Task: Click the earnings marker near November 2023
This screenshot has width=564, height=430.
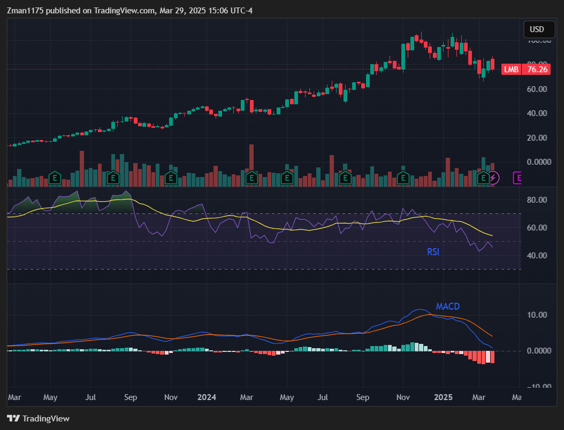Action: (171, 177)
